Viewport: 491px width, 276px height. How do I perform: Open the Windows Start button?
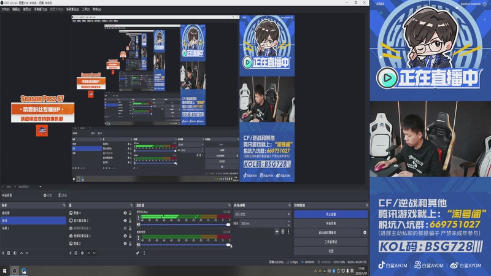tap(4, 270)
